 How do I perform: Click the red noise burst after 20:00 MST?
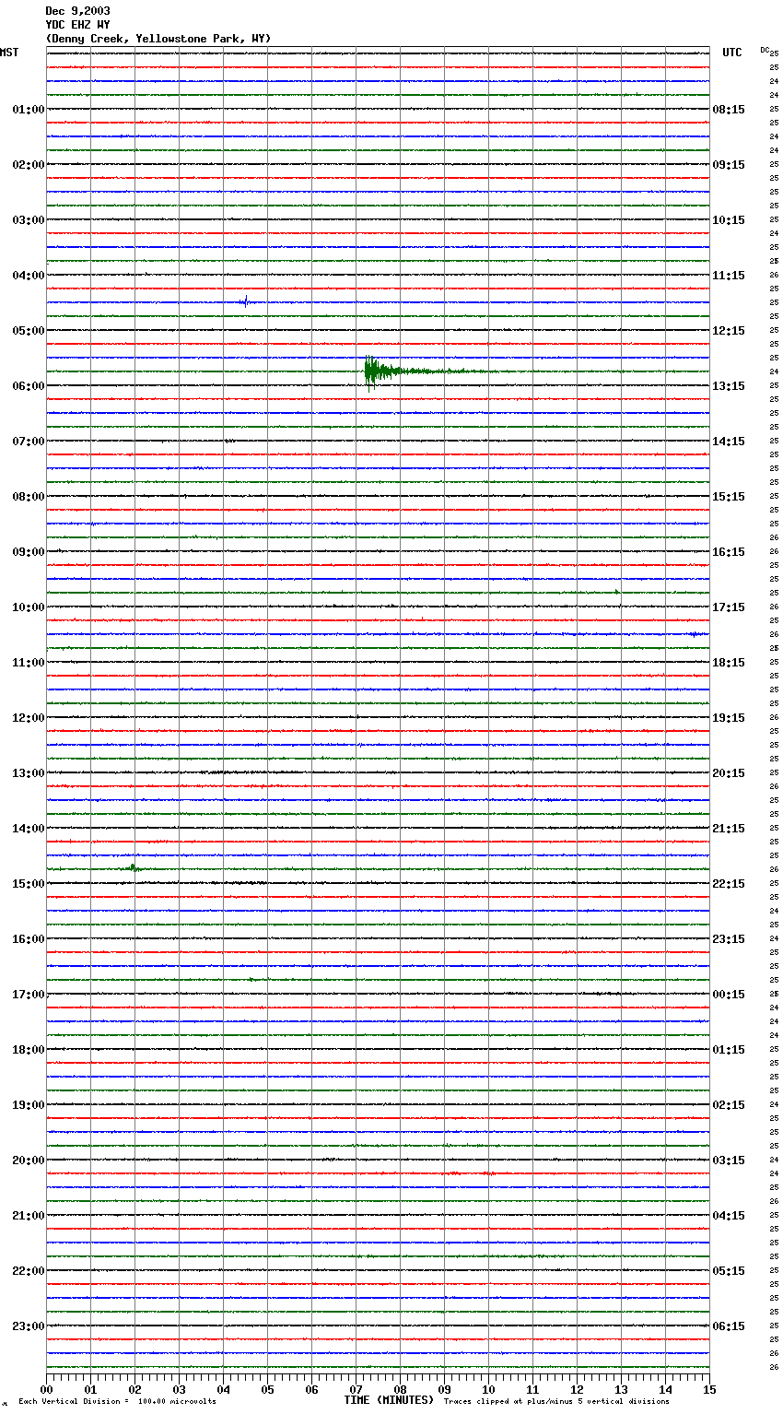tap(468, 1173)
